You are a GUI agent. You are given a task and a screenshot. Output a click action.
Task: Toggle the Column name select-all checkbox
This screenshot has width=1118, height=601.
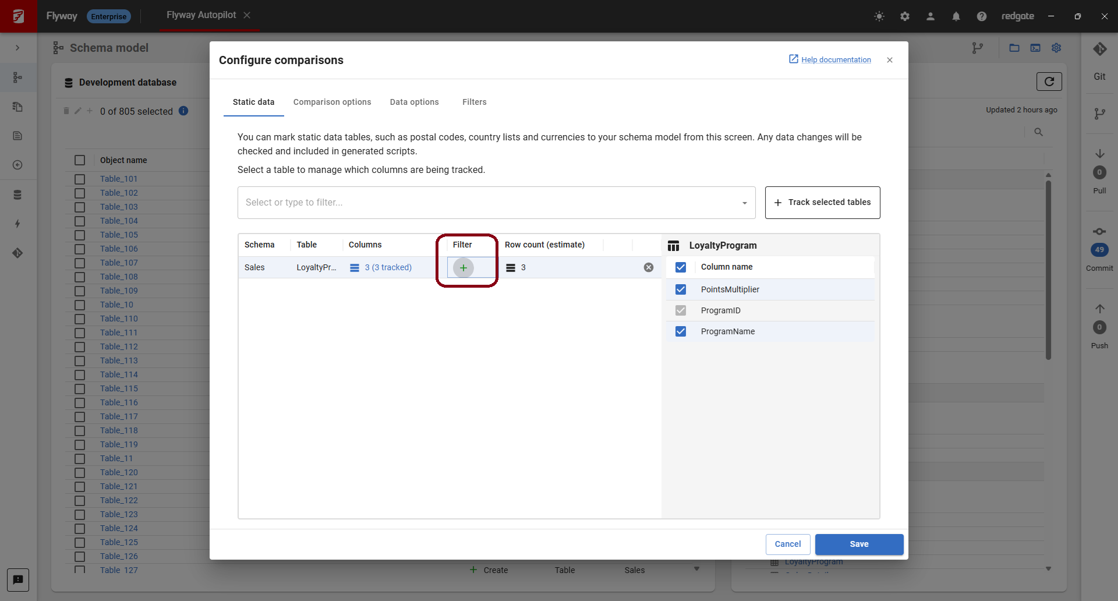point(681,267)
